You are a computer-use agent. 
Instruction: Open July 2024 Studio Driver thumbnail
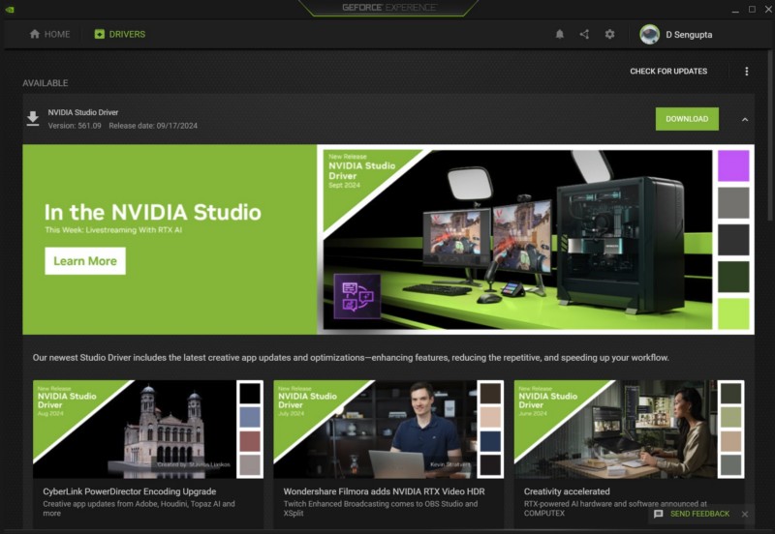[388, 429]
